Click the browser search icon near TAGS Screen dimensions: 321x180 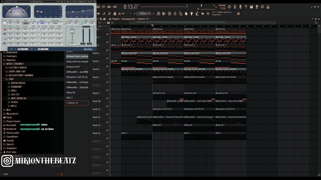[62, 174]
